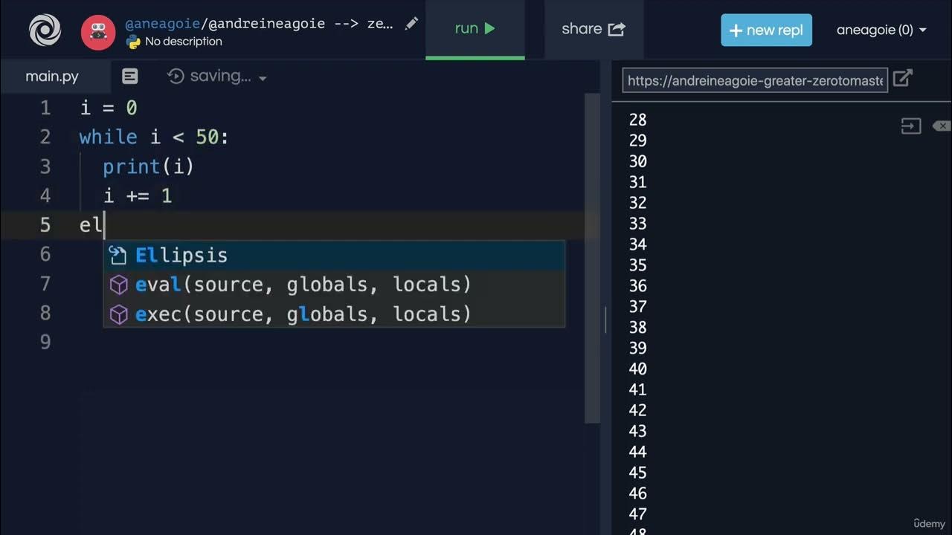952x535 pixels.
Task: Select the main.py file tab
Action: [52, 76]
